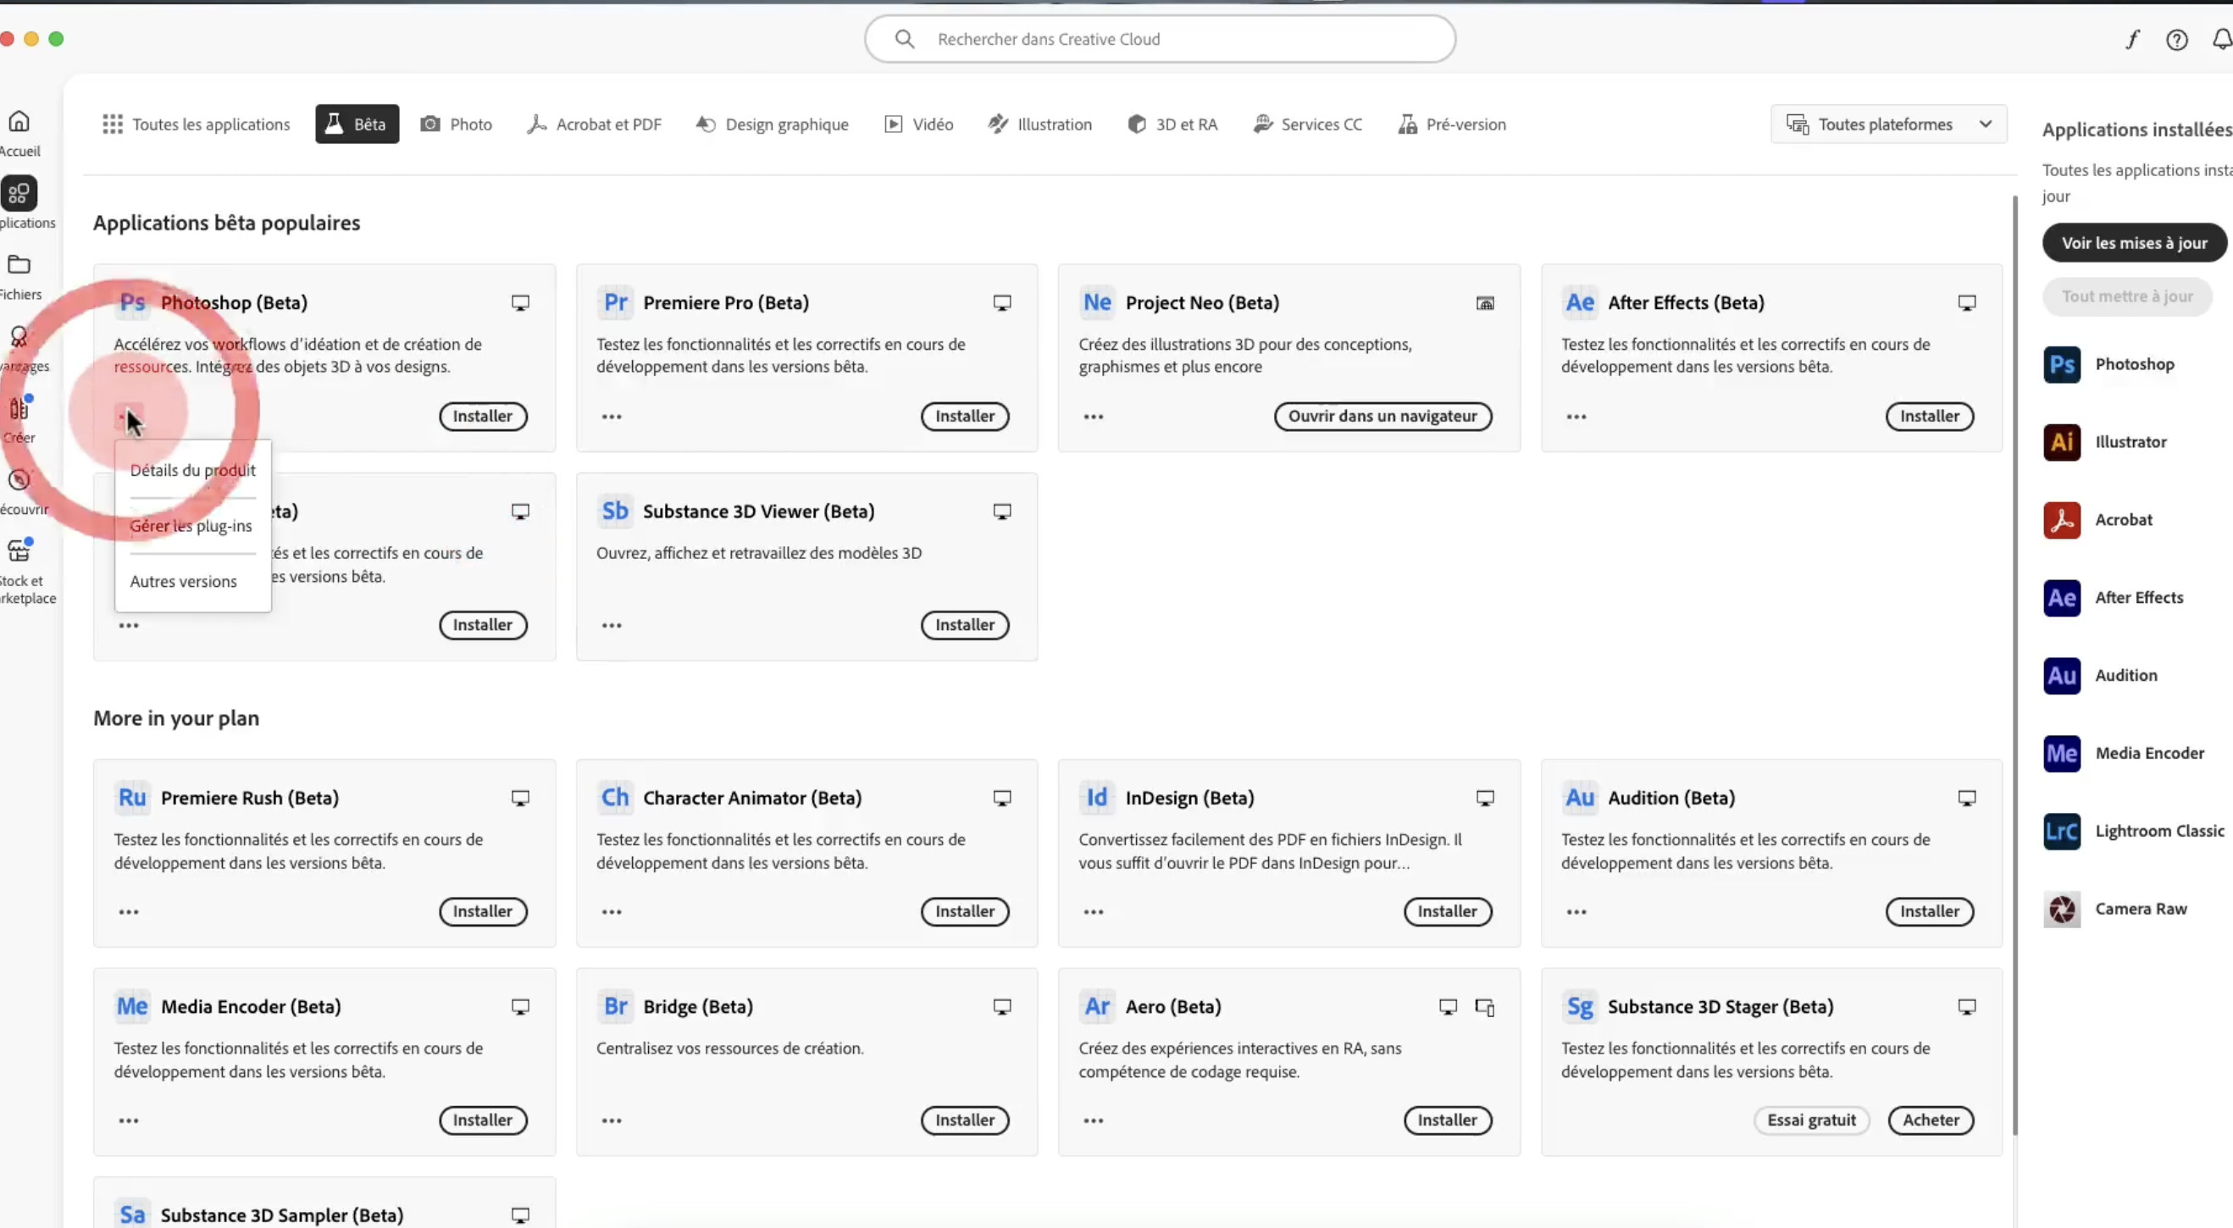This screenshot has width=2233, height=1228.
Task: Click mobile platform icon on Aero card
Action: 1485,1007
